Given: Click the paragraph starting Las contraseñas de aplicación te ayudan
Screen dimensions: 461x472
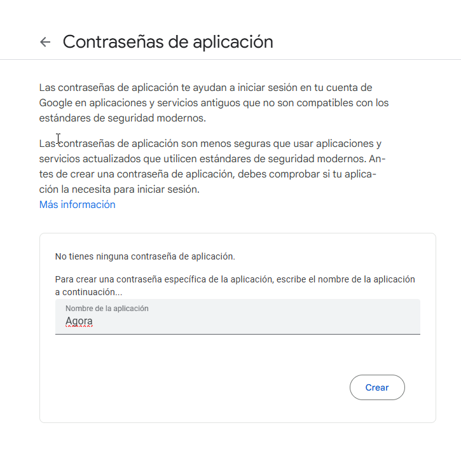Looking at the screenshot, I should pos(214,103).
